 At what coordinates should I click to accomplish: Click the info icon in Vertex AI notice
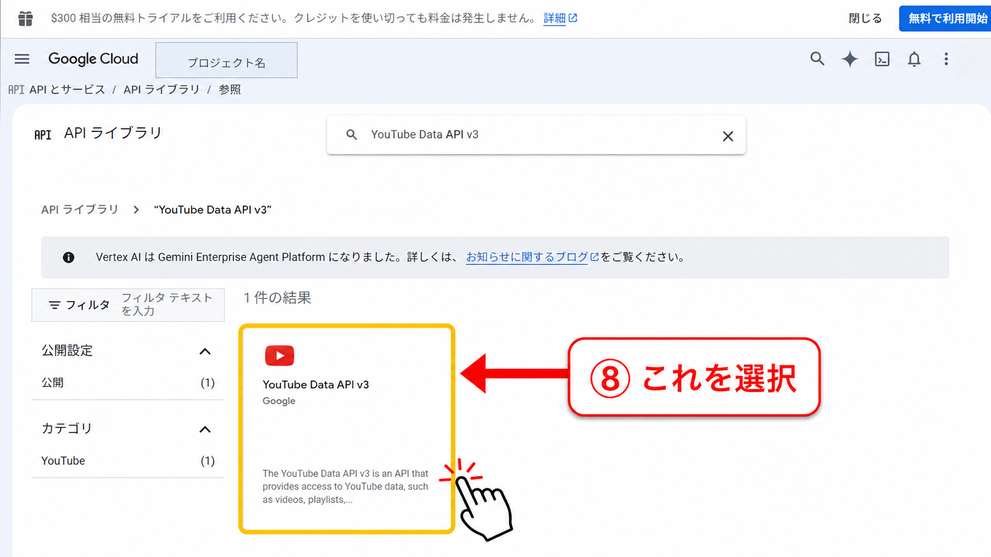pos(69,257)
